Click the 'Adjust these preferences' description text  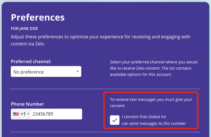tap(101, 40)
